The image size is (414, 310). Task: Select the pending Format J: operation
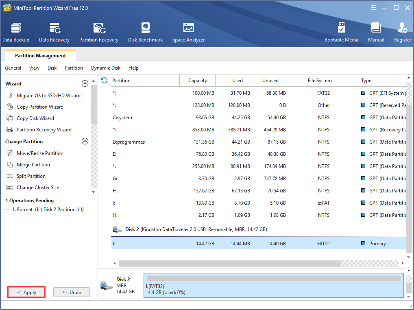tap(48, 210)
